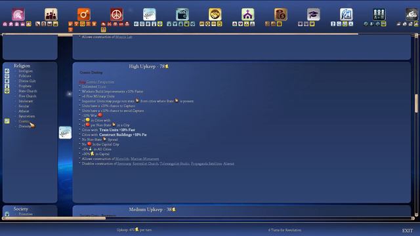The width and height of the screenshot is (420, 236).
Task: Click the green icon beside the Cosmic civic
Action: tap(7, 121)
